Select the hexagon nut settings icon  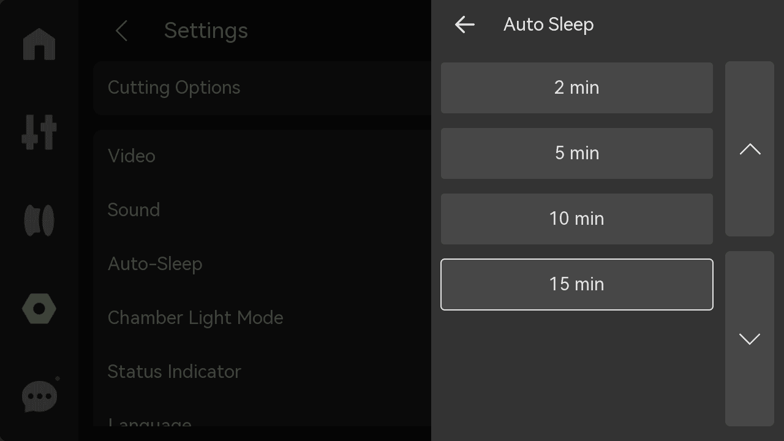39,309
